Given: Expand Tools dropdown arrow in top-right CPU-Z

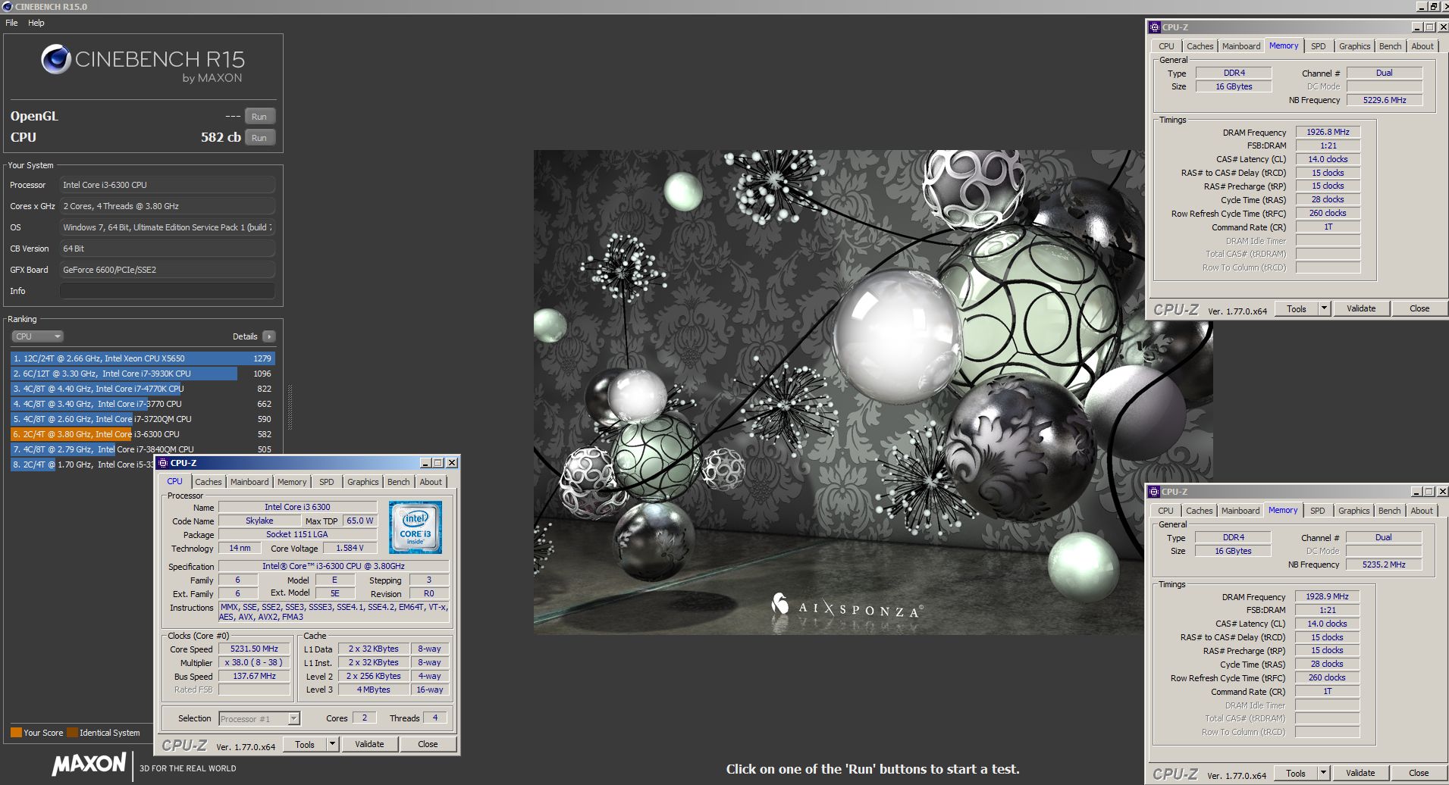Looking at the screenshot, I should 1324,308.
